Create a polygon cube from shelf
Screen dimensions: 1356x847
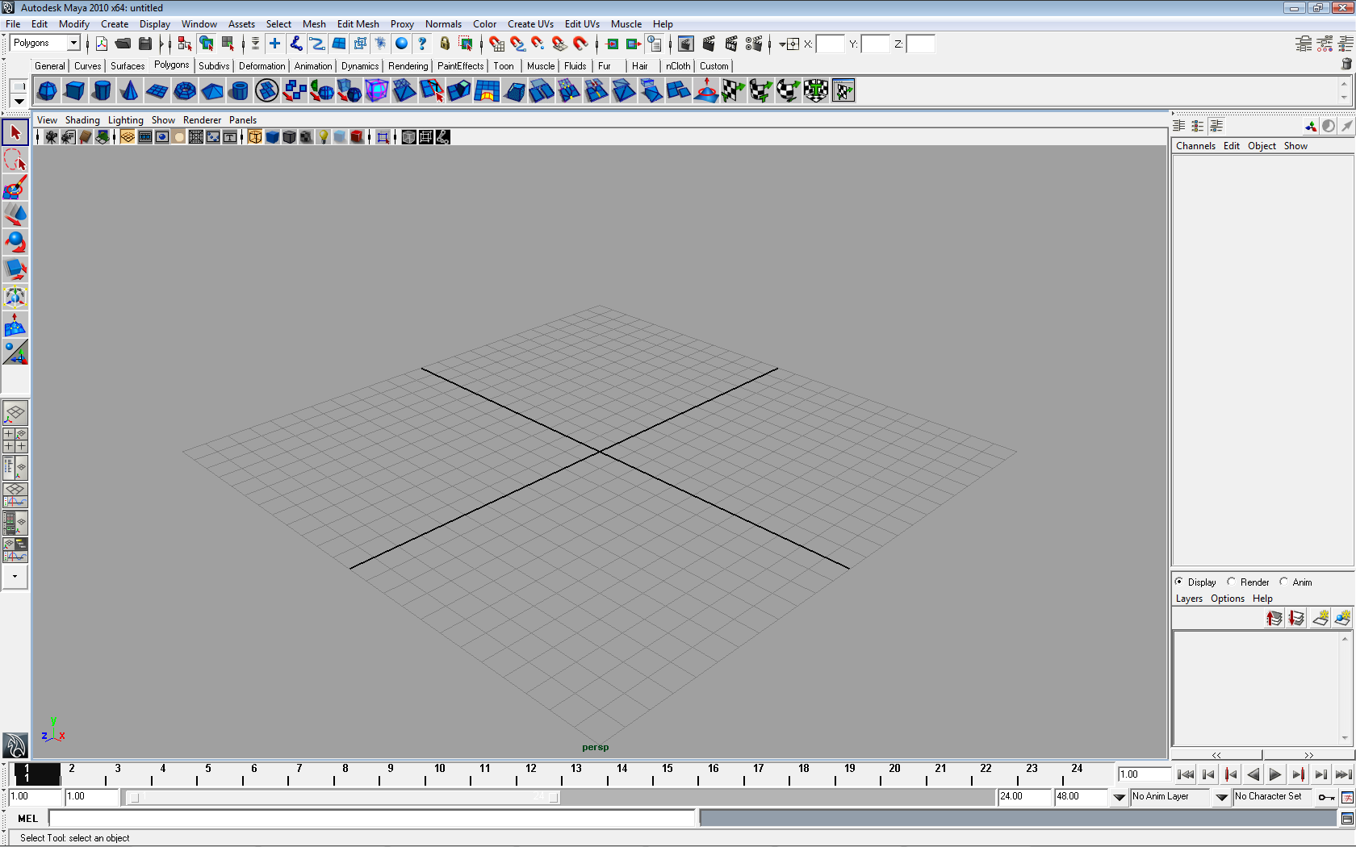[x=75, y=91]
